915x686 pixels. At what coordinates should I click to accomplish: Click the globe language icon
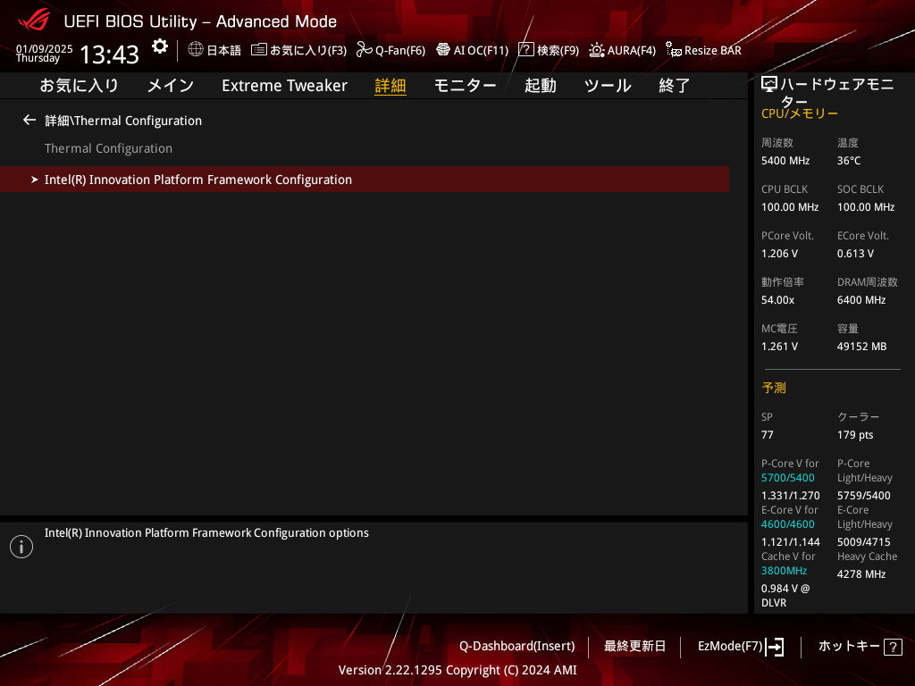click(x=196, y=50)
